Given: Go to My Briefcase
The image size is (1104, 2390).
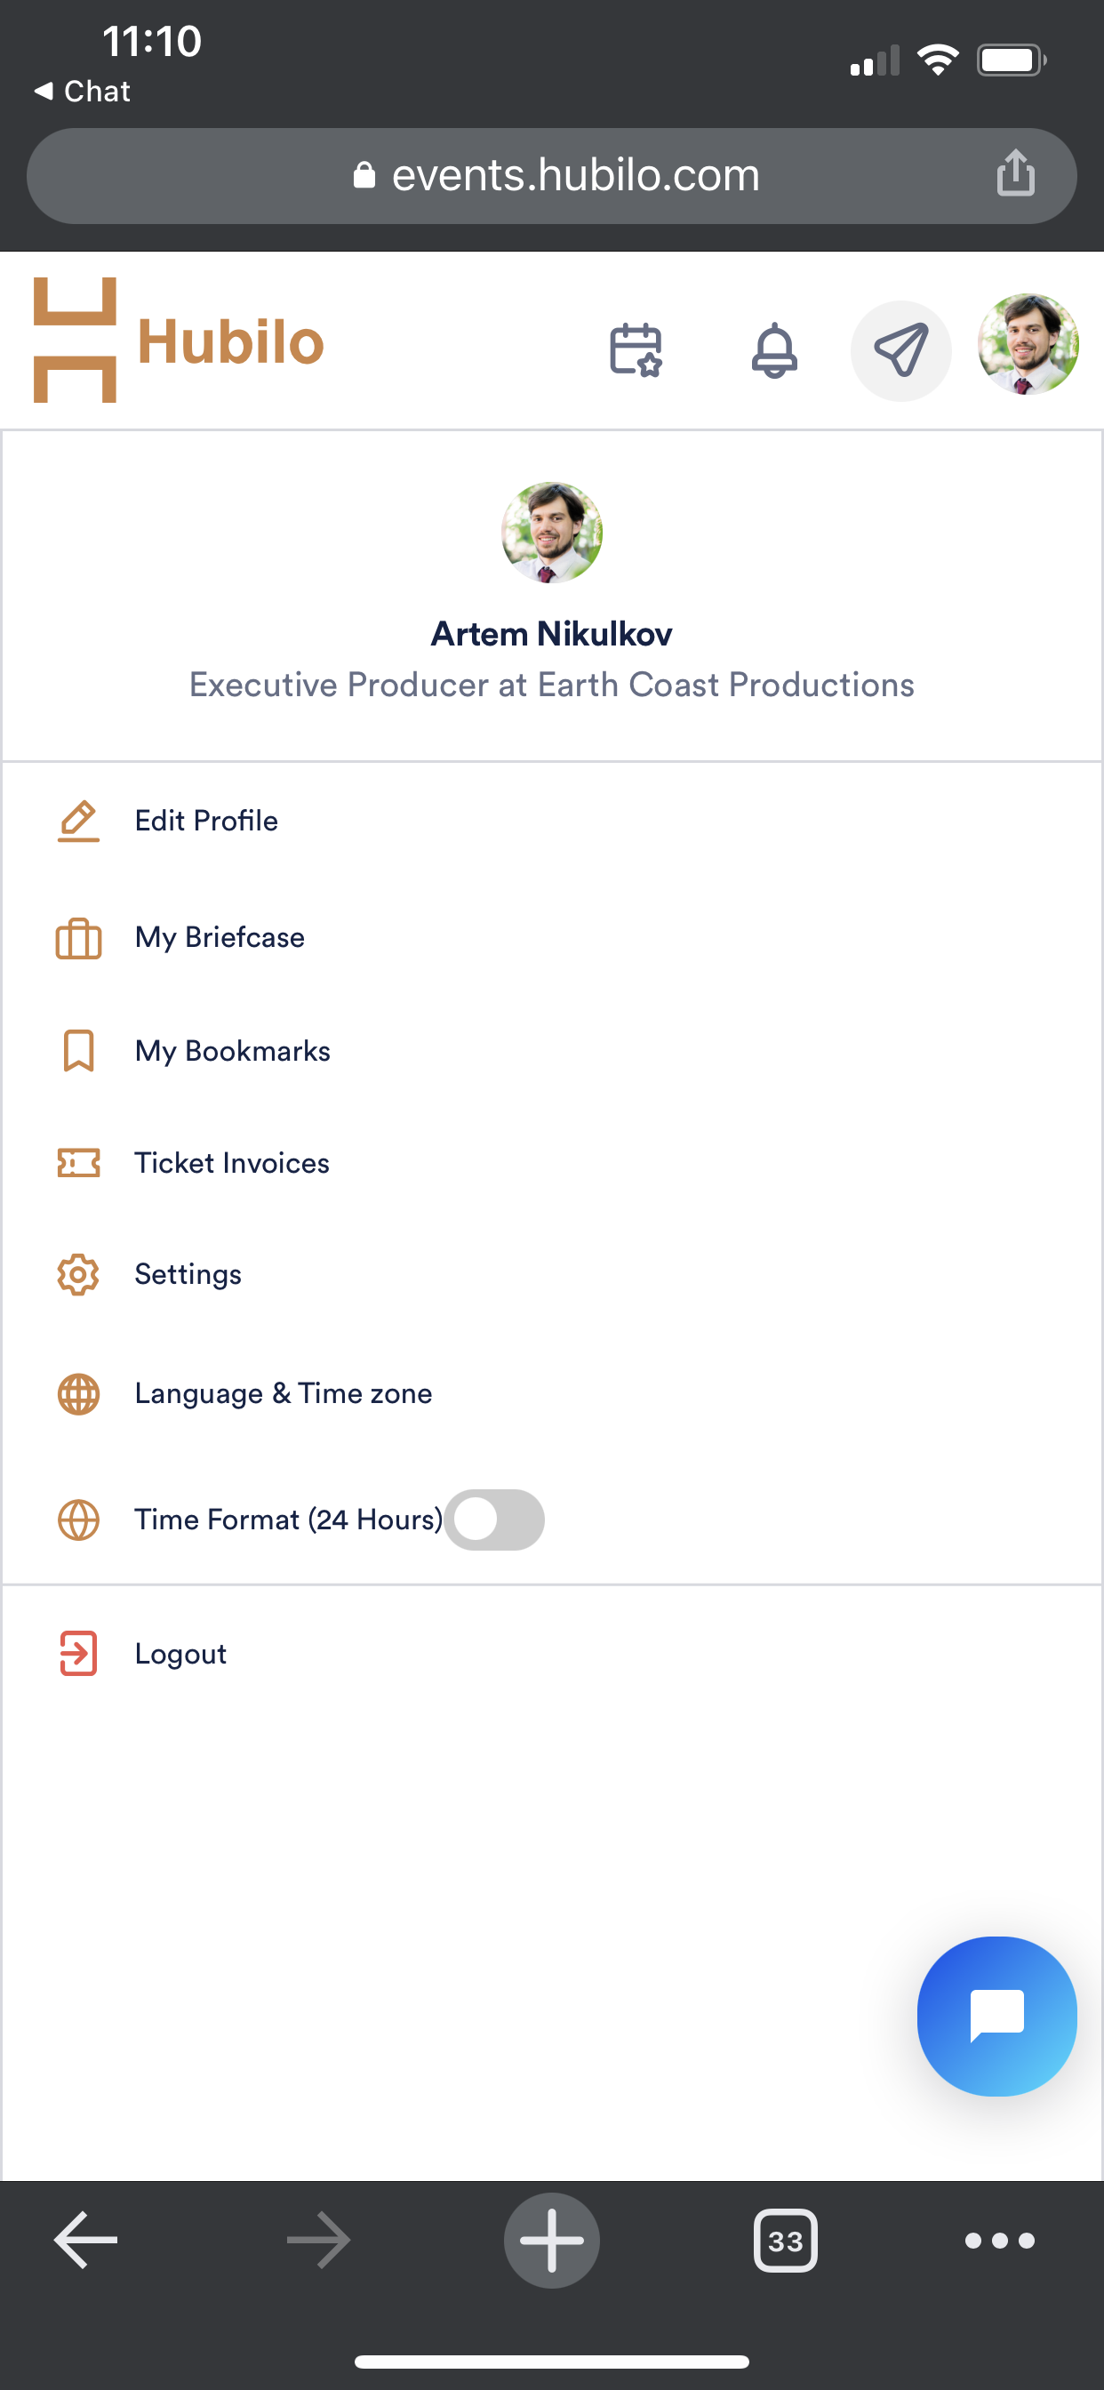Looking at the screenshot, I should [219, 937].
